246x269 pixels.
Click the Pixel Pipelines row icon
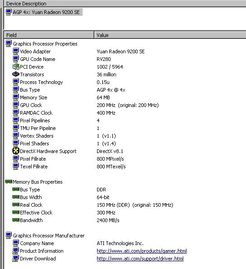(x=16, y=120)
